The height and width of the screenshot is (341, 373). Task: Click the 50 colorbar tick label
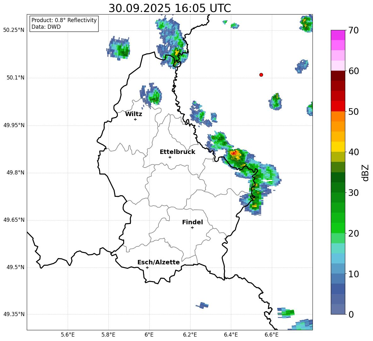click(x=353, y=112)
